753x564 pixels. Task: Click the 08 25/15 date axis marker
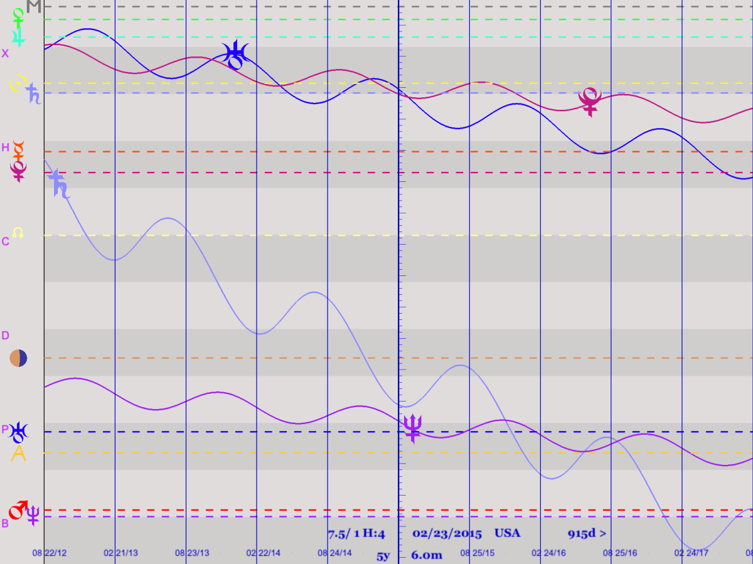[477, 553]
